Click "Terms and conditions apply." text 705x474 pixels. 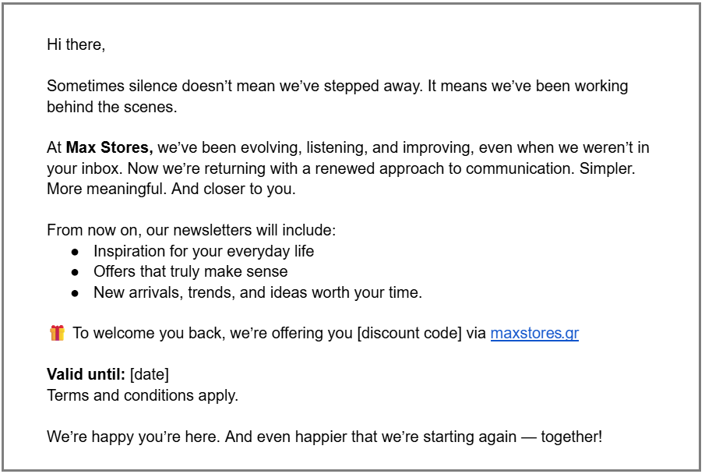[143, 395]
